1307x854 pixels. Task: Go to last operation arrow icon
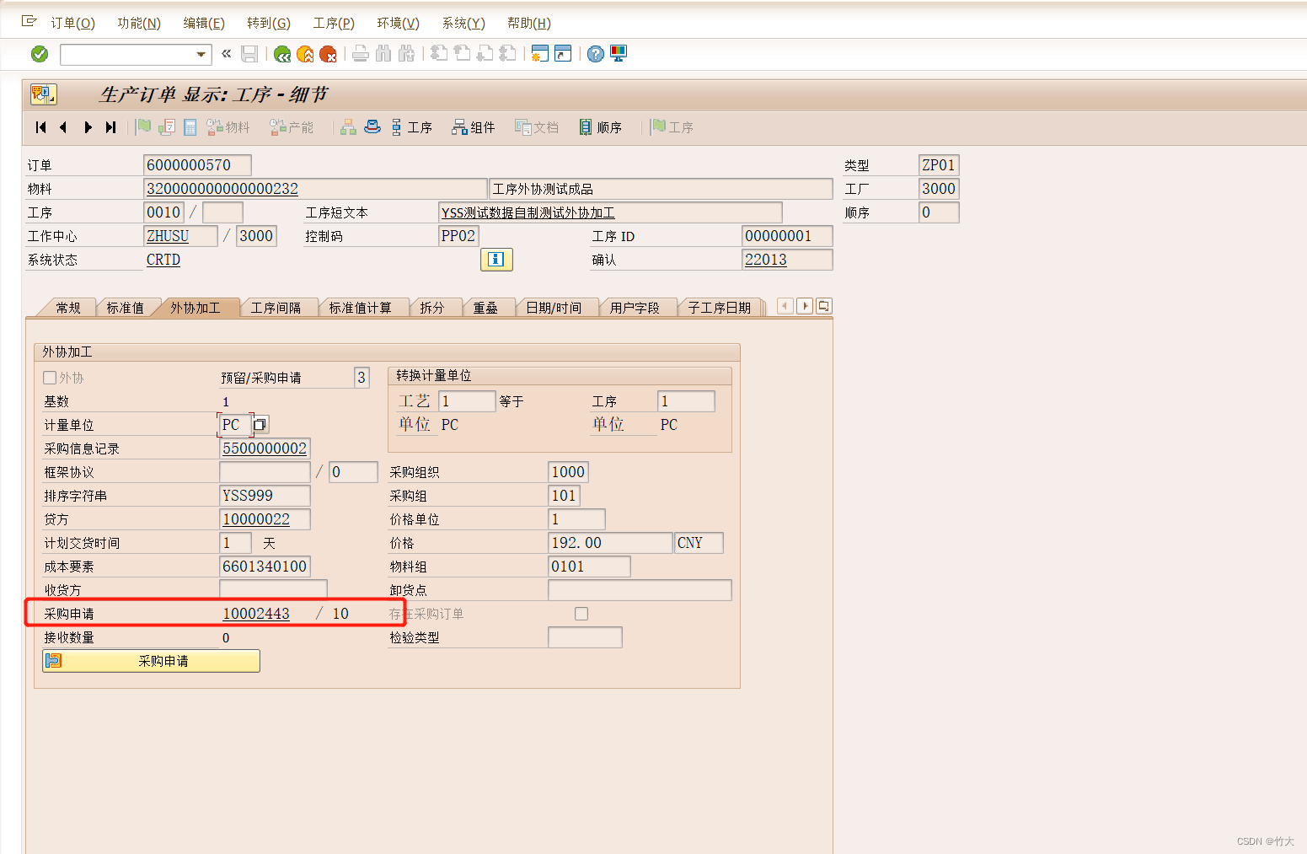click(110, 127)
